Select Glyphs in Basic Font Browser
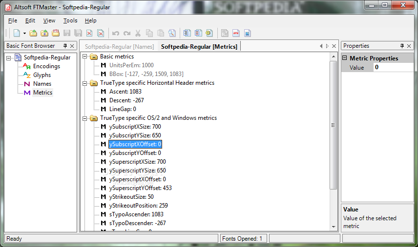 coord(42,75)
